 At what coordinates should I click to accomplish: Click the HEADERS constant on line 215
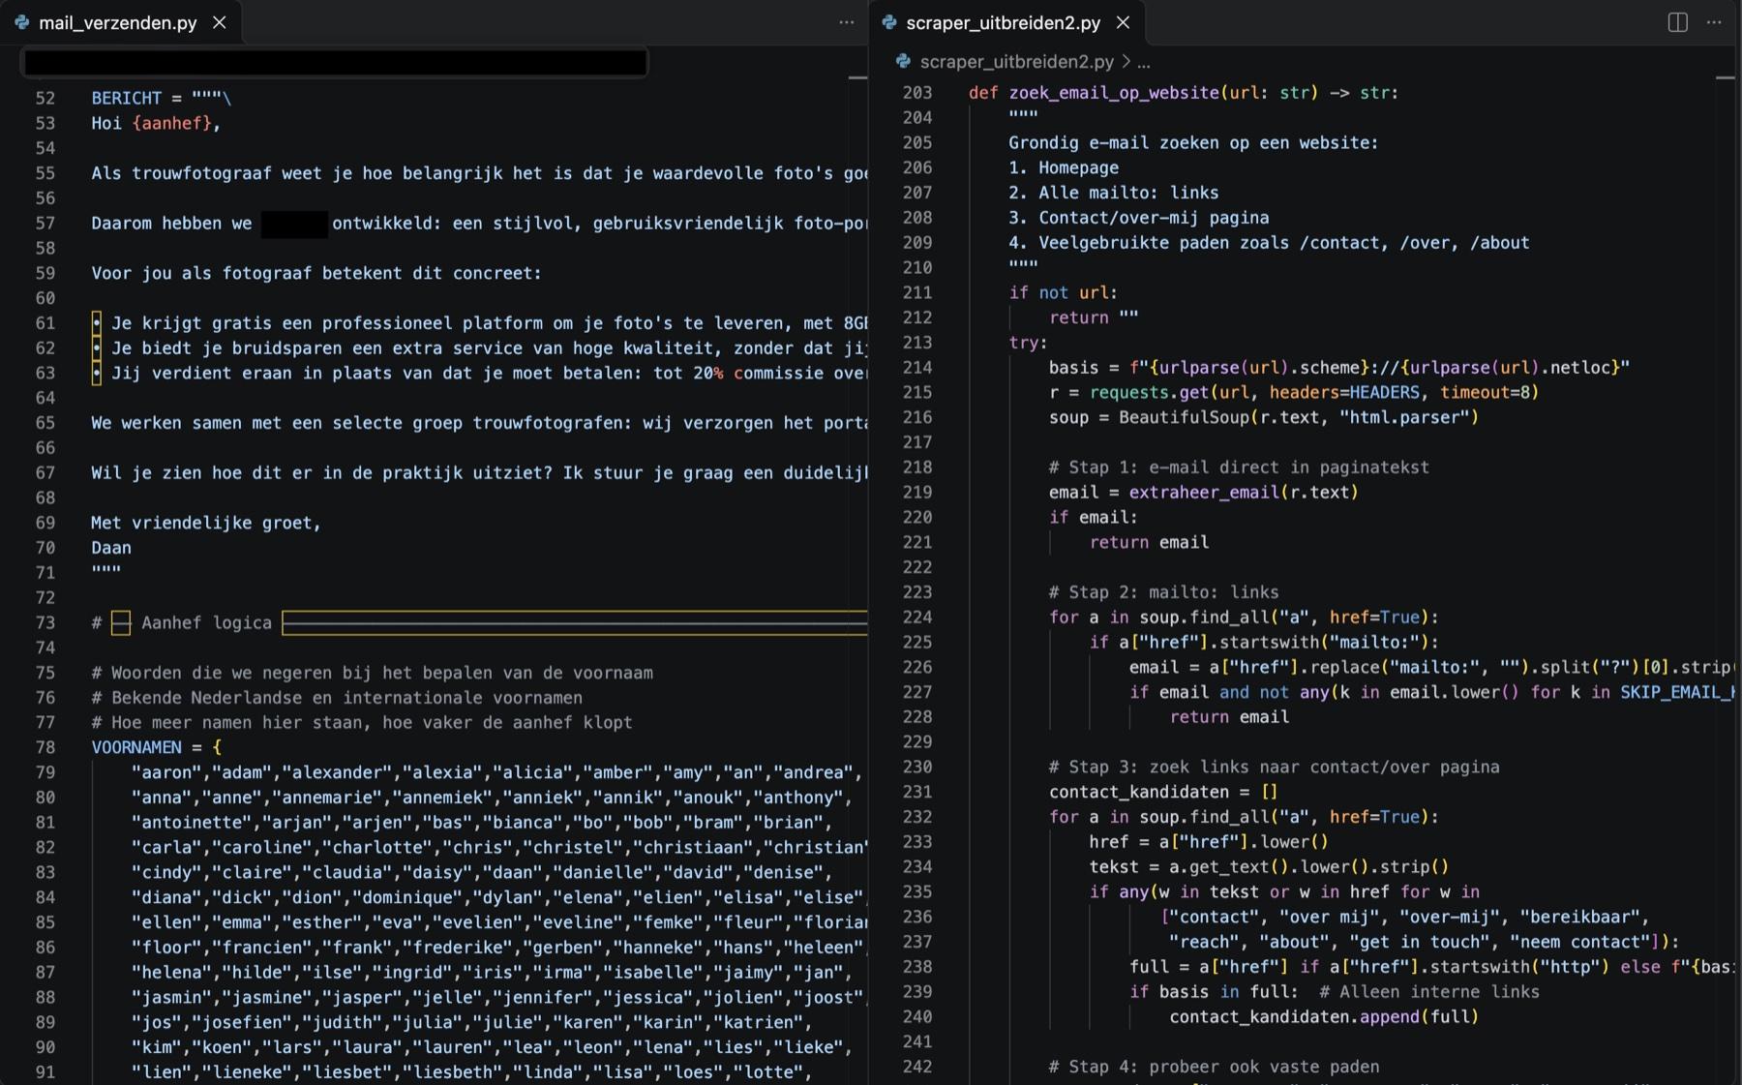point(1384,392)
